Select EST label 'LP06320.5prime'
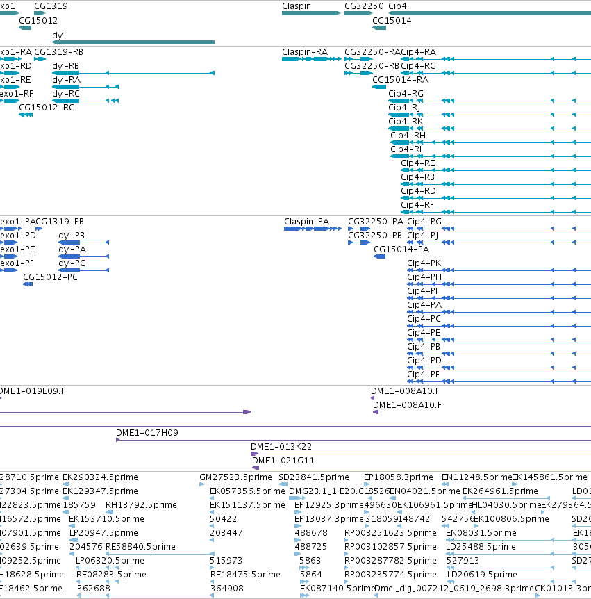591x599 pixels. point(110,560)
